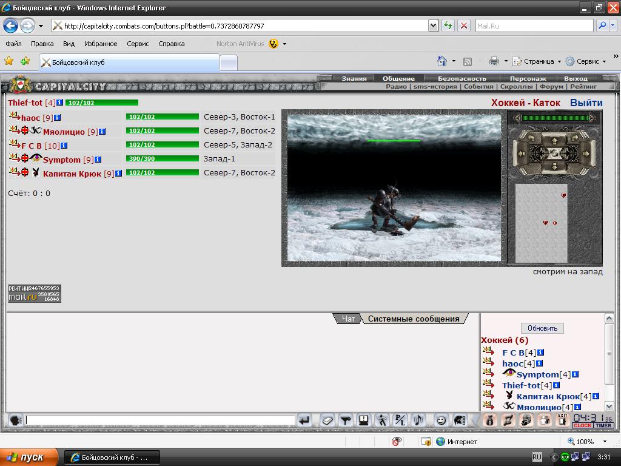Switch to CLOCK mode
This screenshot has height=466, width=621.
click(583, 425)
